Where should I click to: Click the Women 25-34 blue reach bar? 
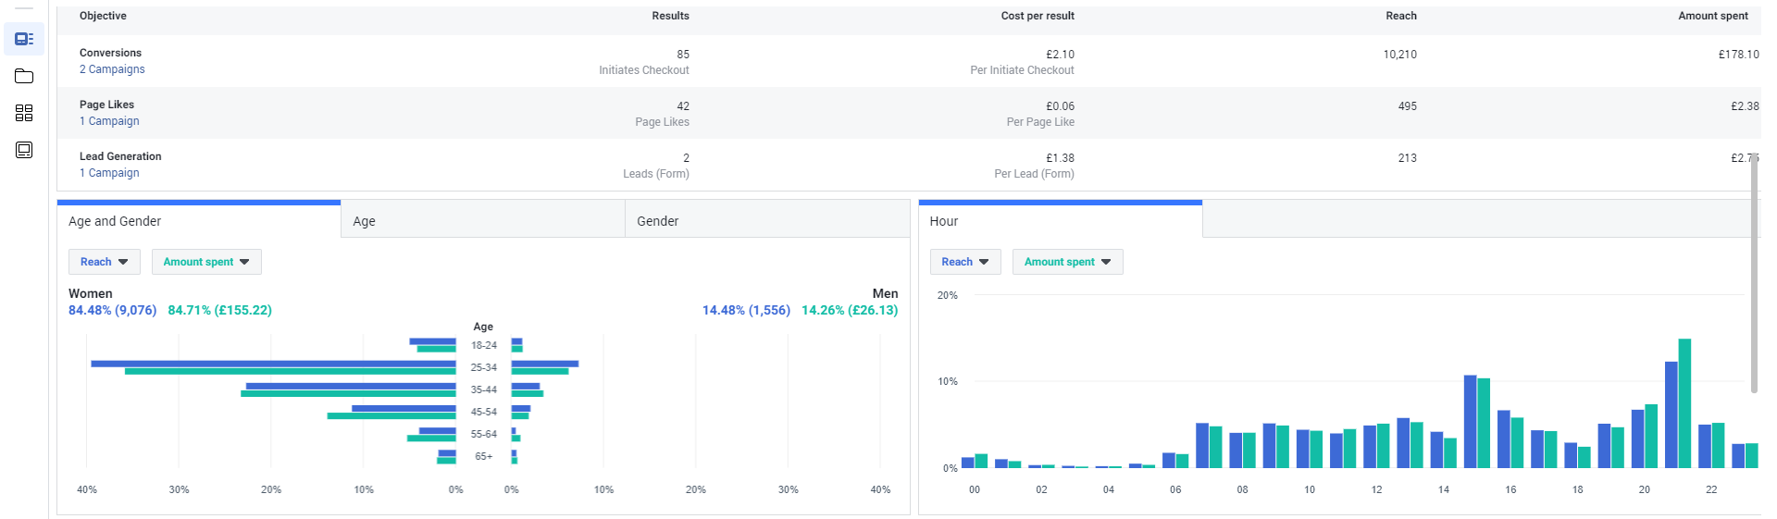click(x=273, y=364)
